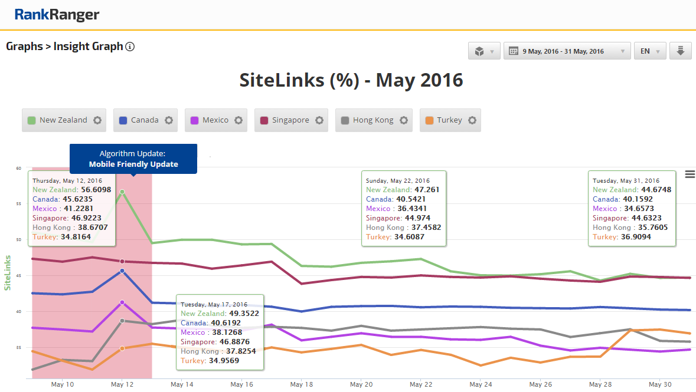Open Hong Kong series settings gear
Screen dimensions: 696x392
click(403, 120)
